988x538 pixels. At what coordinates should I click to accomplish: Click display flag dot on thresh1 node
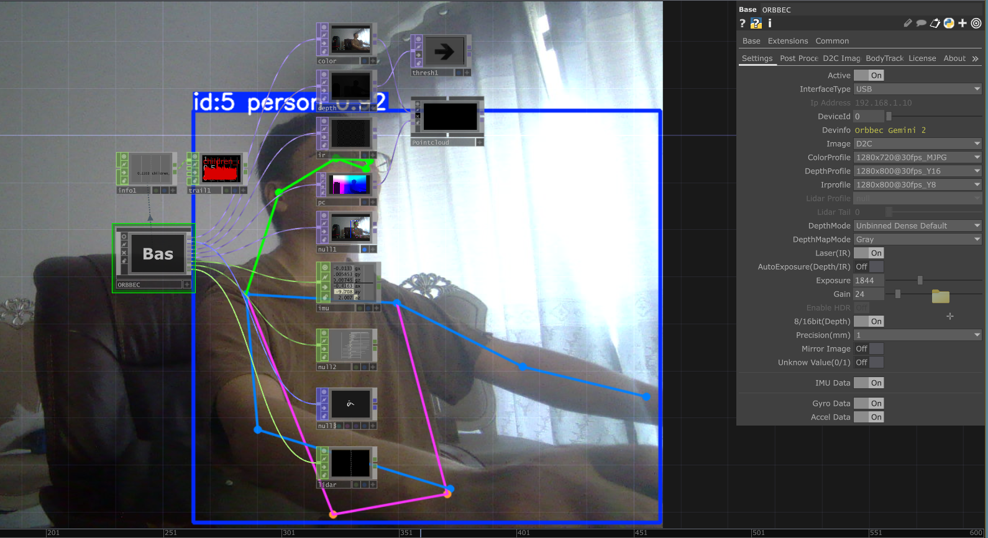(x=459, y=73)
